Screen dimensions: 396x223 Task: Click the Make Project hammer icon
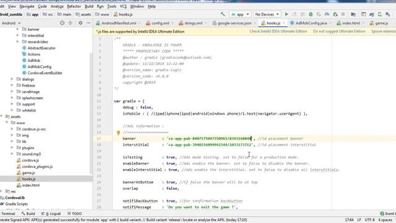point(223,14)
